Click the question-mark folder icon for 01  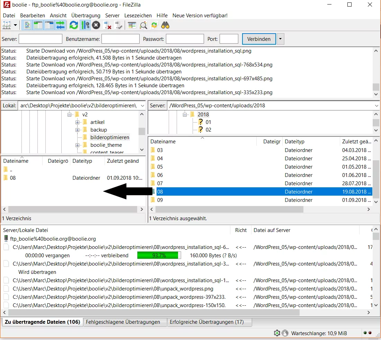pyautogui.click(x=201, y=122)
